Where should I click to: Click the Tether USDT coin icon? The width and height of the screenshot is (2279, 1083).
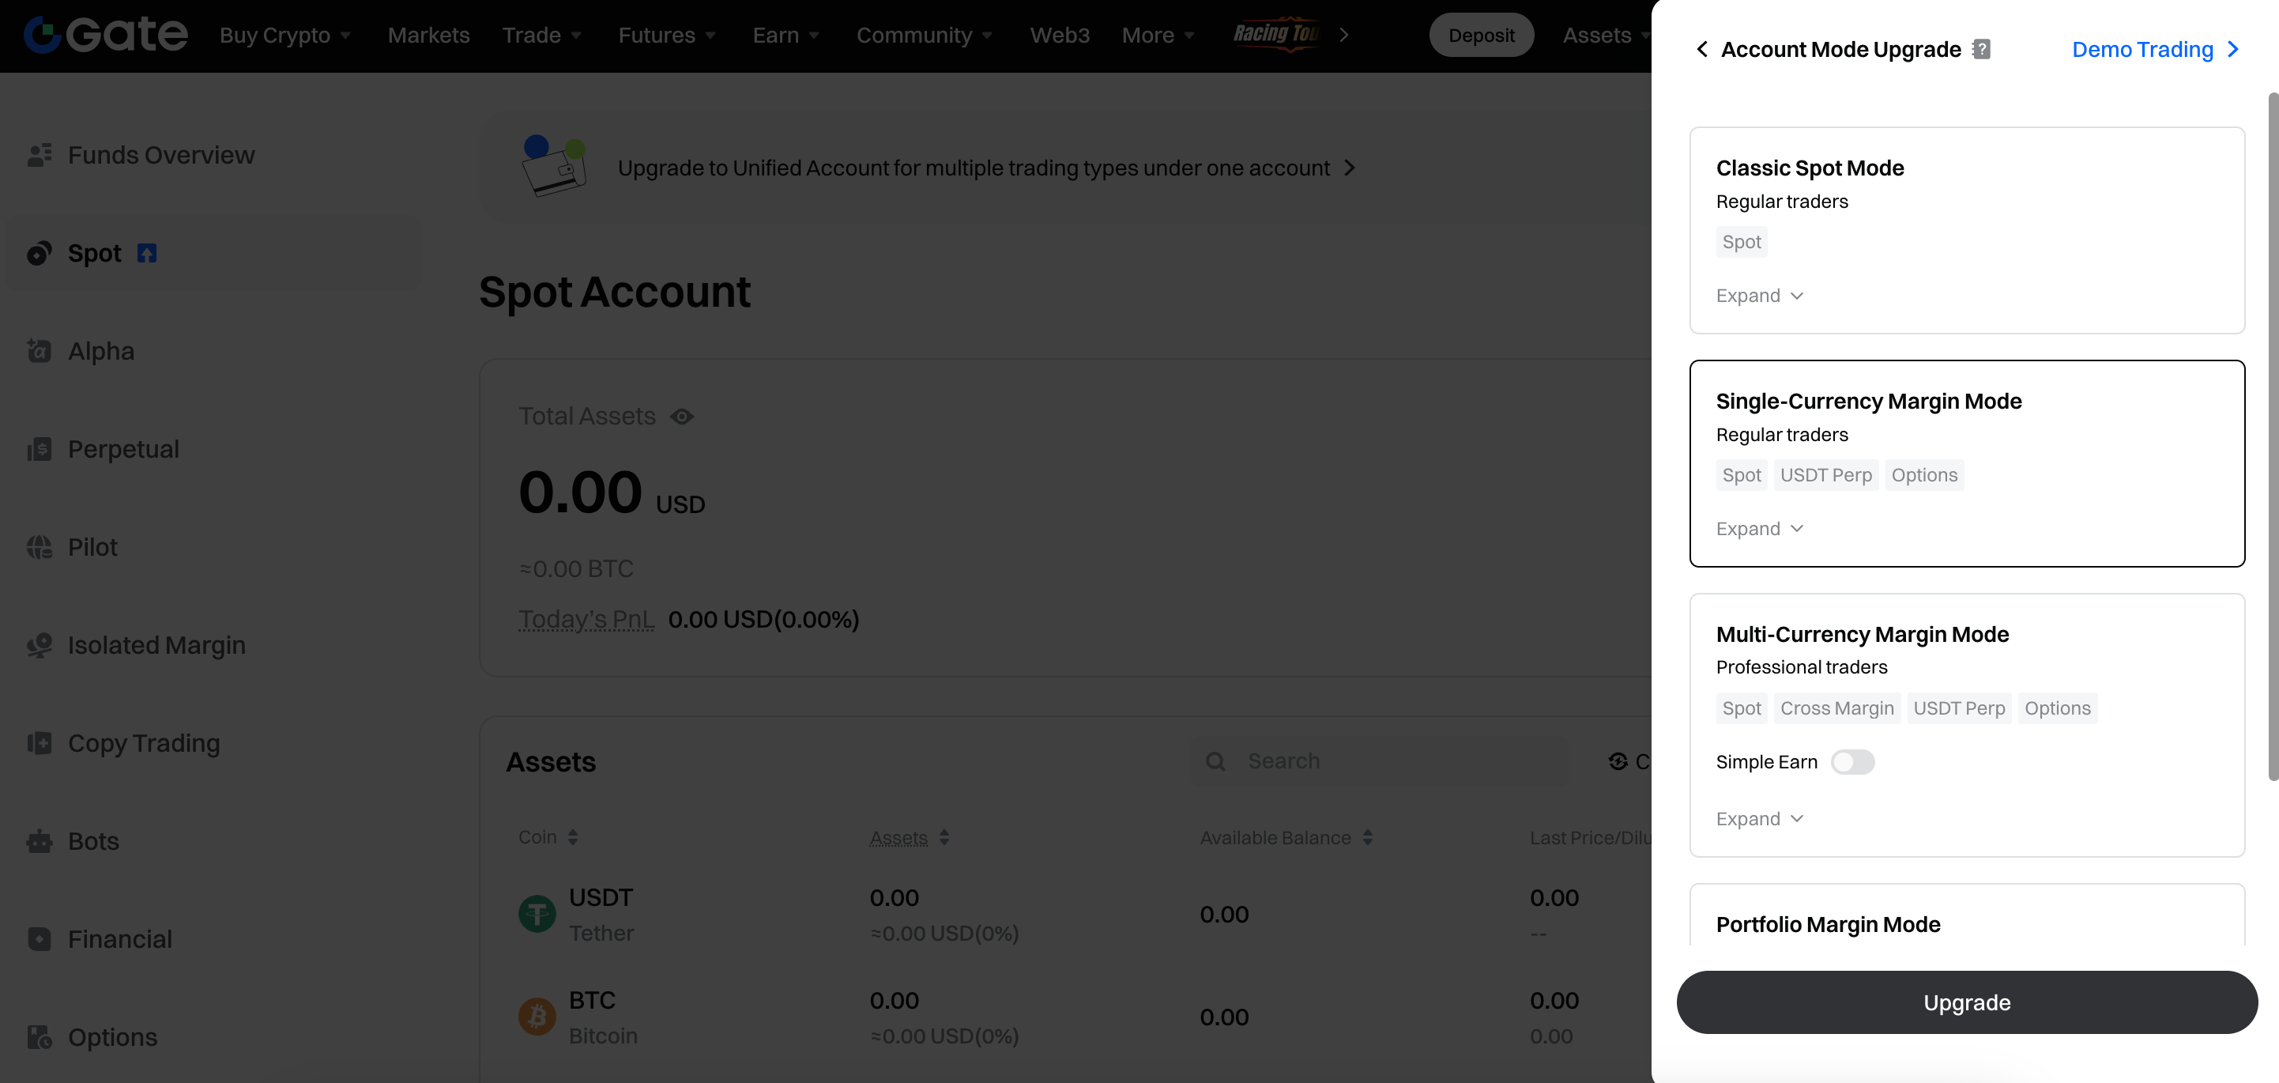(537, 915)
